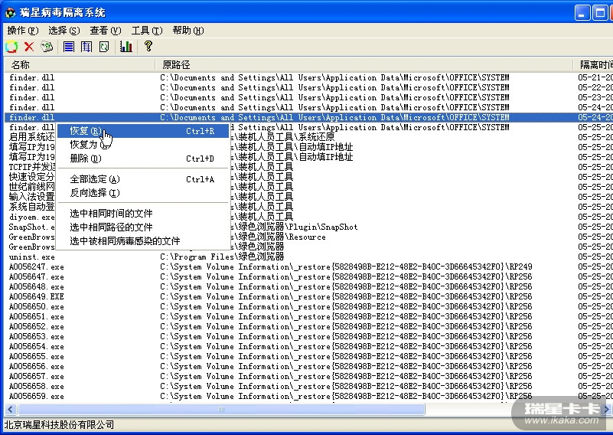Open the 选择(S) menu
613x435 pixels.
pos(64,31)
